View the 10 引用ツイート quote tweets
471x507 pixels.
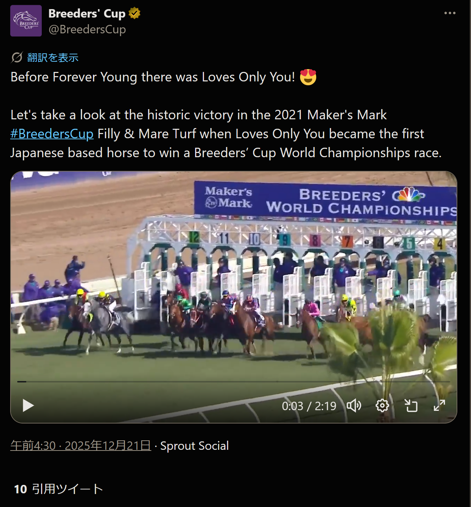coord(58,489)
